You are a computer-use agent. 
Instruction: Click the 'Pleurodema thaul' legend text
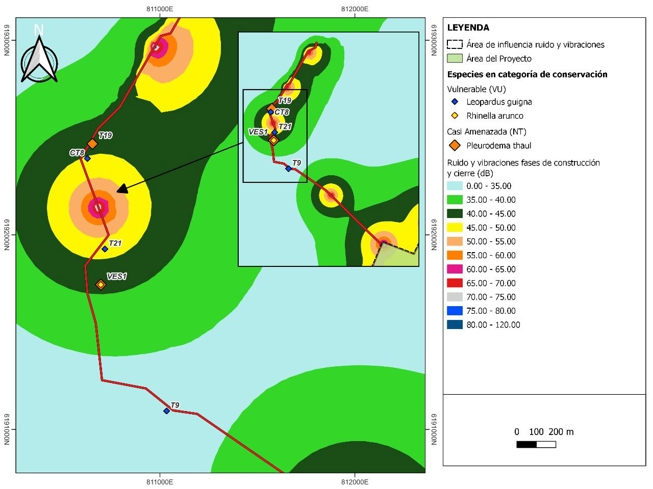click(499, 146)
